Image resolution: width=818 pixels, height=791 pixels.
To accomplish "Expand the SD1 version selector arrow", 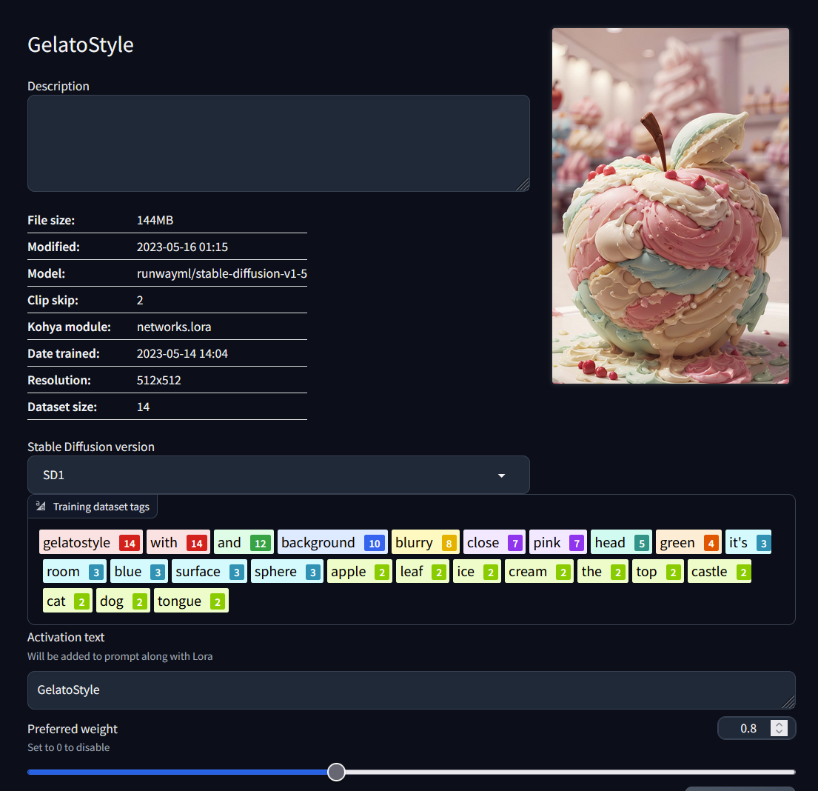I will pos(502,475).
